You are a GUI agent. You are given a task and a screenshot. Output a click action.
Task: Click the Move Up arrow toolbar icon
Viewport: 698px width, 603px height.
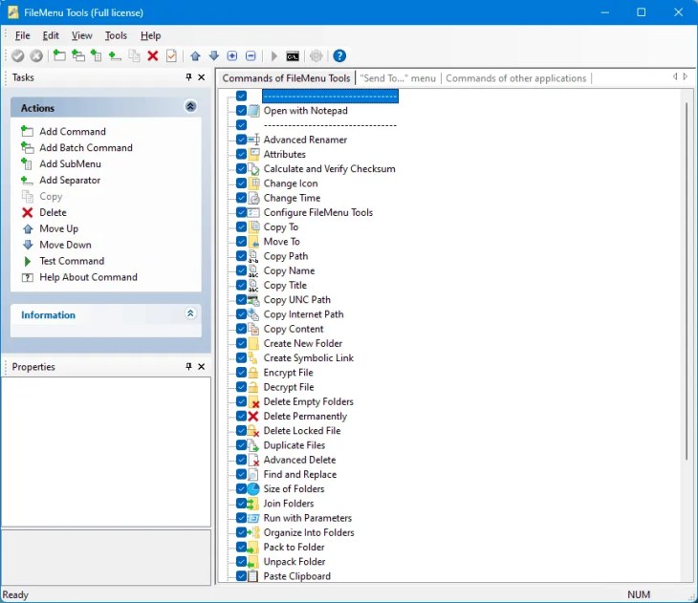pos(195,55)
